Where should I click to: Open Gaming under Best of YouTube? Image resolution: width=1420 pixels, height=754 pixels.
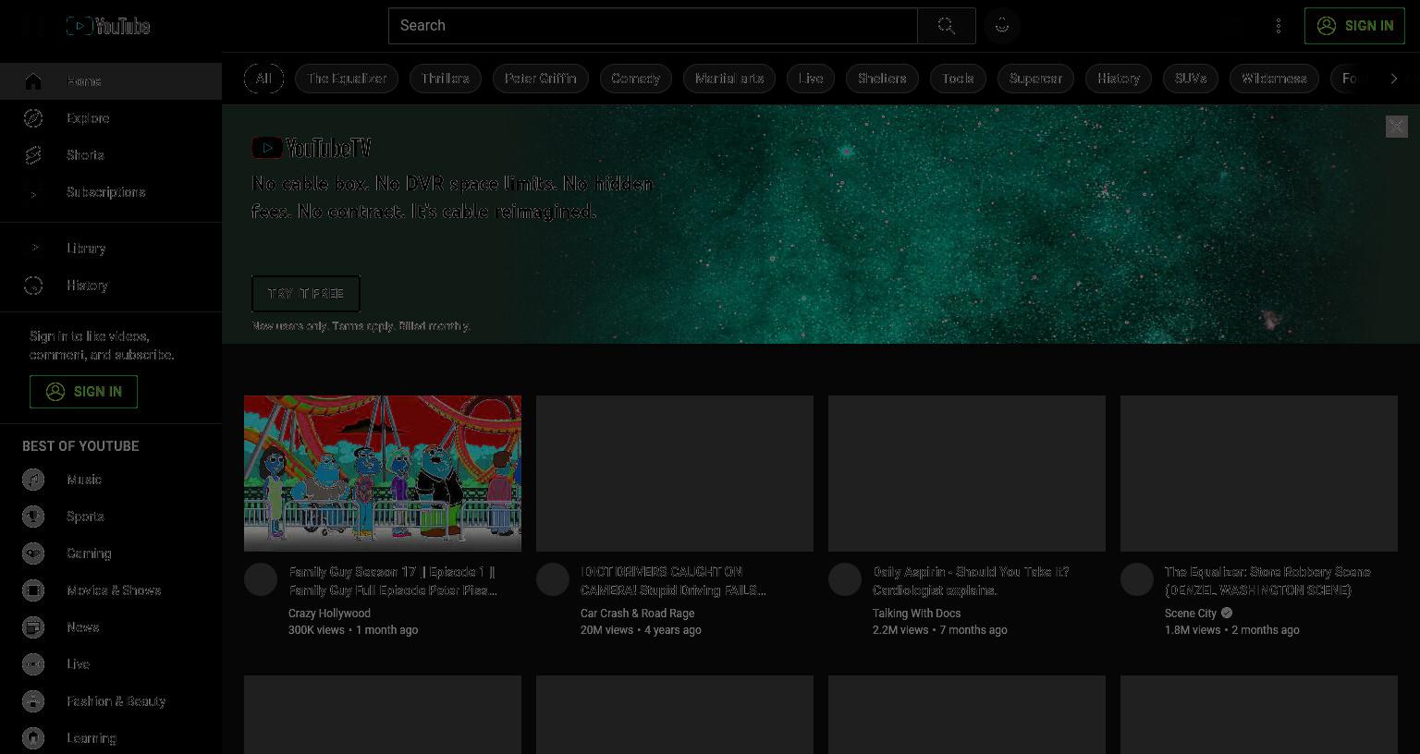[111, 553]
